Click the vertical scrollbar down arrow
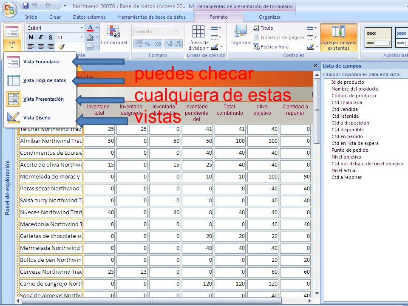The image size is (408, 306). (317, 294)
